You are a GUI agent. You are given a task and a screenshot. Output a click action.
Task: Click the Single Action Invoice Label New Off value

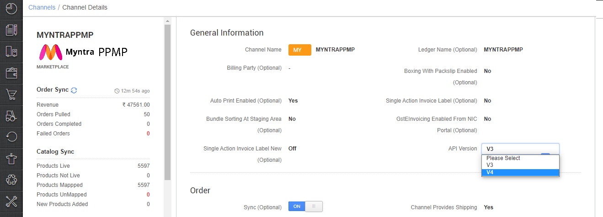coord(292,149)
